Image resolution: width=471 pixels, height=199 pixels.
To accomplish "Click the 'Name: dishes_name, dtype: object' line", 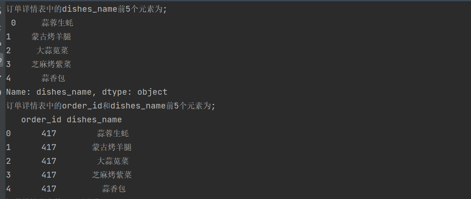I will (x=86, y=92).
